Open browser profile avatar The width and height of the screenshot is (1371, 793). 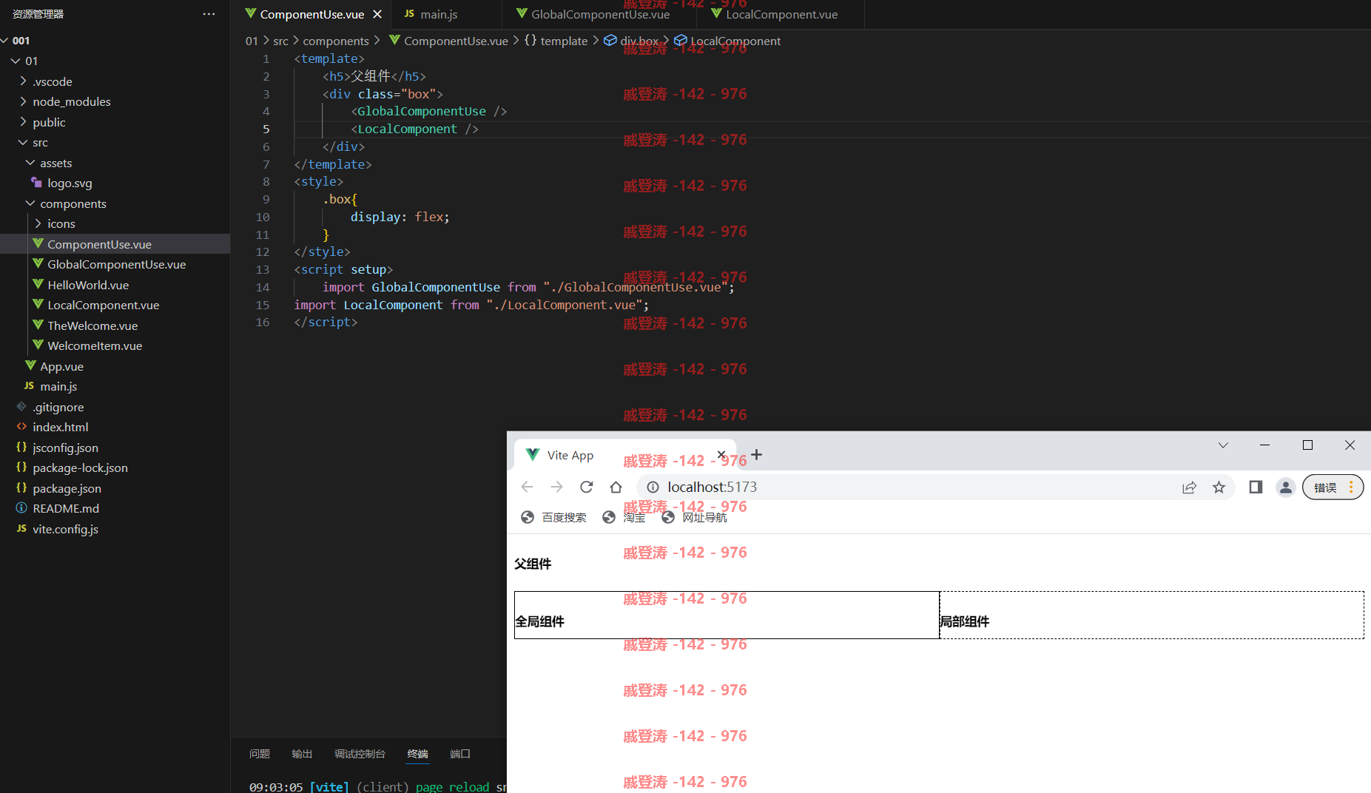(1285, 487)
